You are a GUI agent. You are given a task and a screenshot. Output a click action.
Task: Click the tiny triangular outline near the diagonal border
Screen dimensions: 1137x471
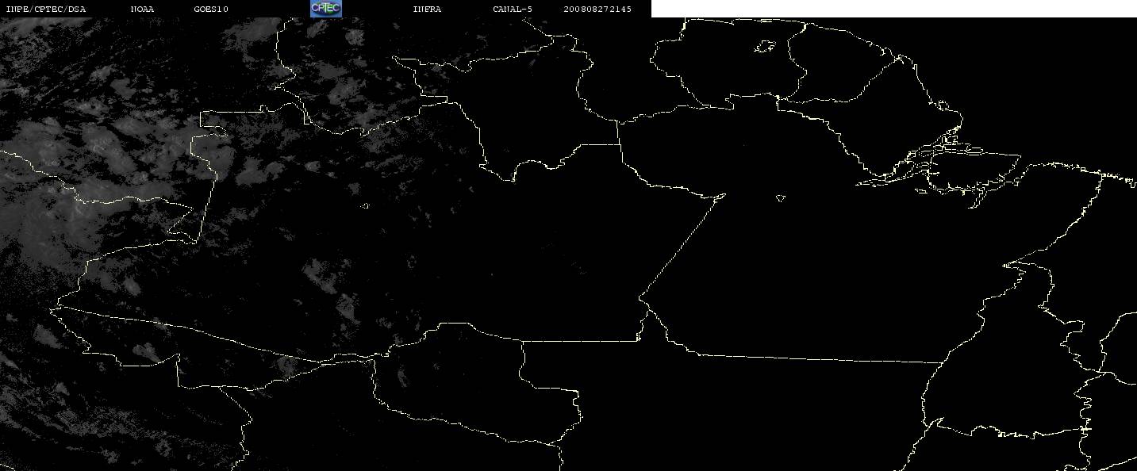click(780, 198)
